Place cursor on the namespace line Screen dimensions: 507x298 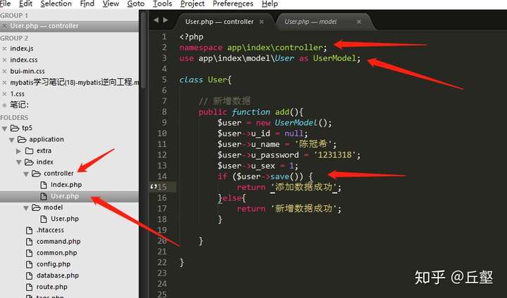[254, 48]
